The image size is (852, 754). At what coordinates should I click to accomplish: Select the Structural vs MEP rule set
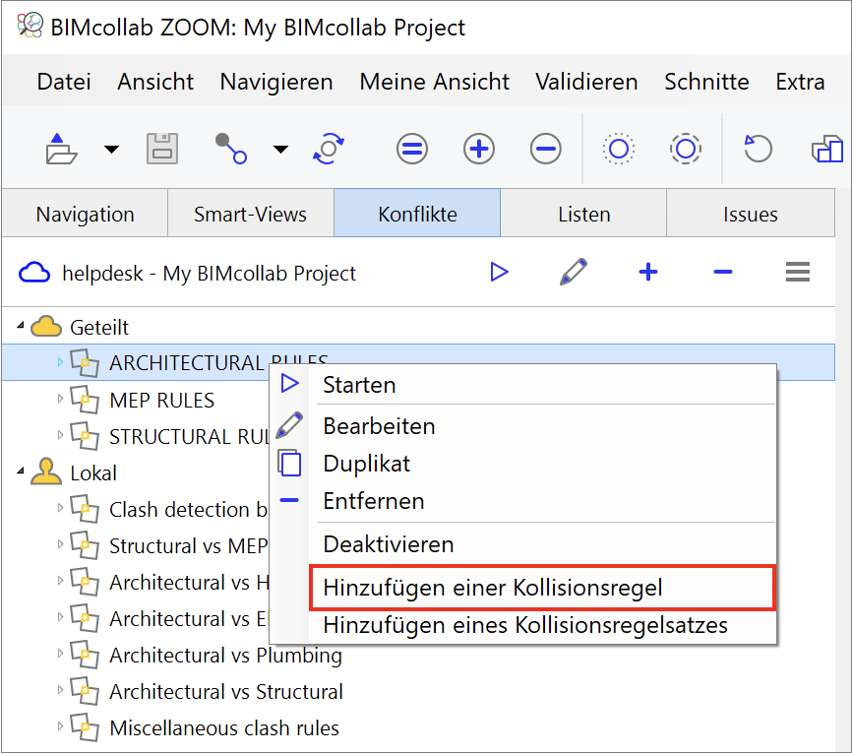click(189, 545)
